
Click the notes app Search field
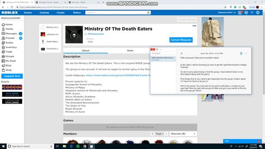point(163,53)
